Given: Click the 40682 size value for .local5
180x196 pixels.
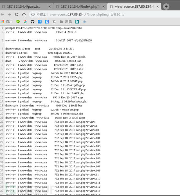Looking at the screenshot, I should [x=57, y=57].
